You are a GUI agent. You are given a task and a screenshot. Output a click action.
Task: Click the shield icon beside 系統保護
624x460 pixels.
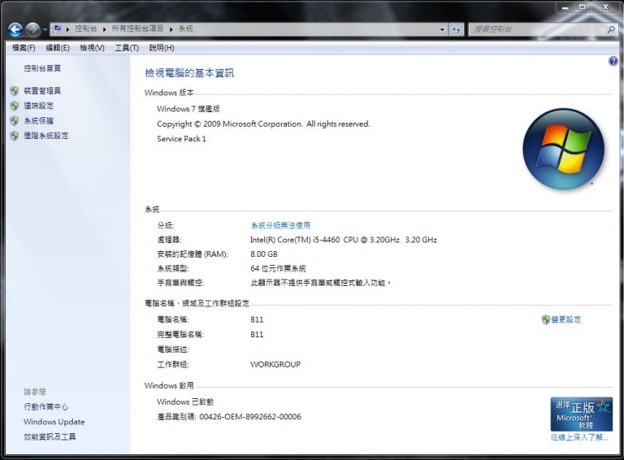[15, 121]
